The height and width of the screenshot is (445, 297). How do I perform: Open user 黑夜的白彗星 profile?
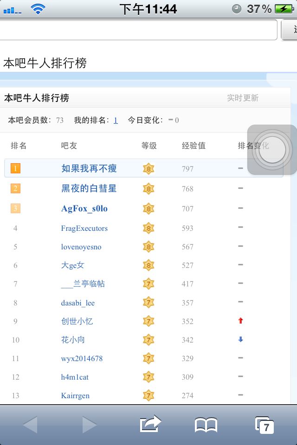89,188
